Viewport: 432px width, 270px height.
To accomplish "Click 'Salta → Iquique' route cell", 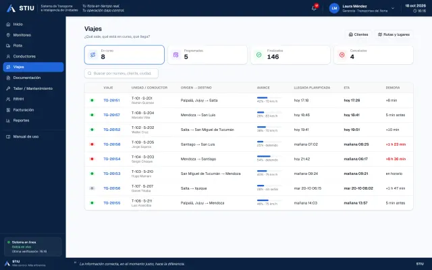I will (194, 188).
